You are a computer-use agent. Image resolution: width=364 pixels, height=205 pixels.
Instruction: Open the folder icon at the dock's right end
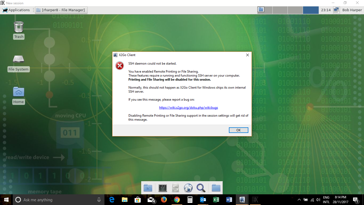(x=216, y=188)
